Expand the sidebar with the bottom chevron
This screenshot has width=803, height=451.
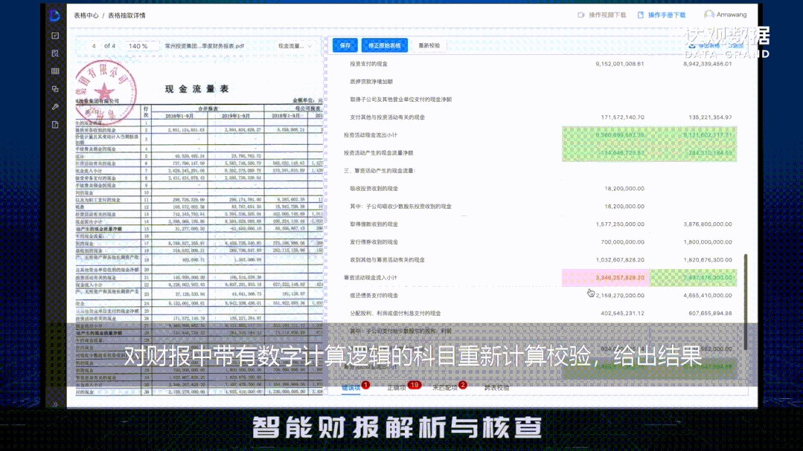[55, 404]
